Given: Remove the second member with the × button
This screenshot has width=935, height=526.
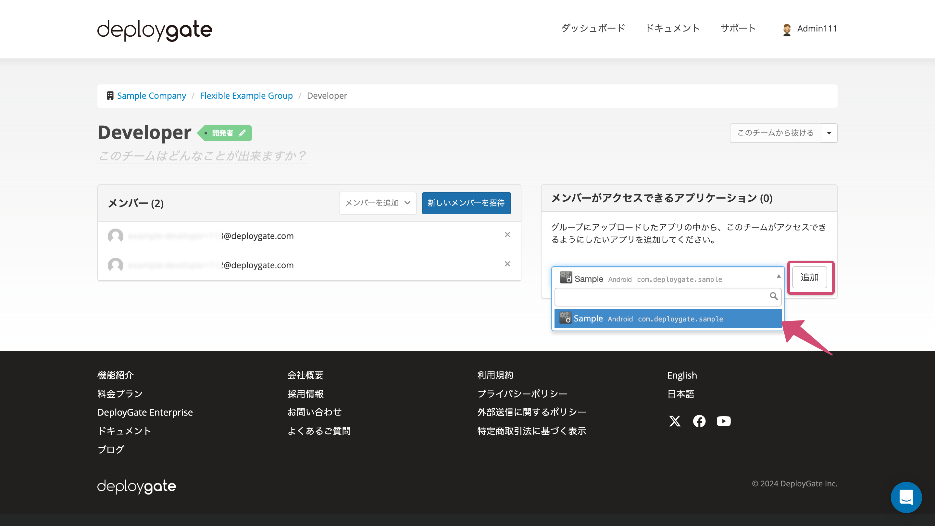Looking at the screenshot, I should click(x=507, y=264).
